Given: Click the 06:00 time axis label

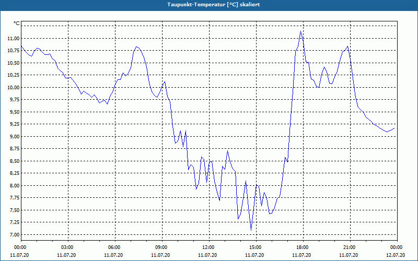Looking at the screenshot, I should pos(115,247).
